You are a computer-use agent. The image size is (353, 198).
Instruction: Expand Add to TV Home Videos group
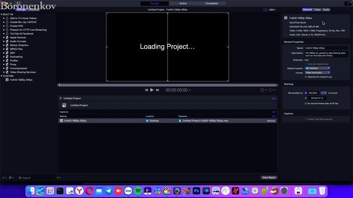tap(4, 18)
